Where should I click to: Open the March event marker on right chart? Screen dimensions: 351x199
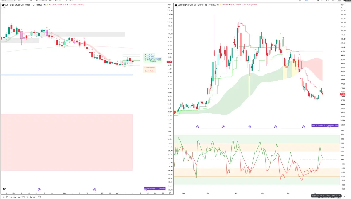223,126
